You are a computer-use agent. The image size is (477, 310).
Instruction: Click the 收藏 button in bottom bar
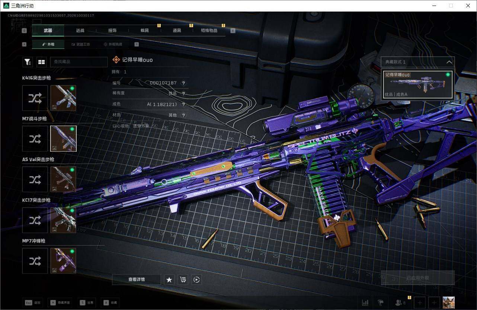click(x=111, y=303)
